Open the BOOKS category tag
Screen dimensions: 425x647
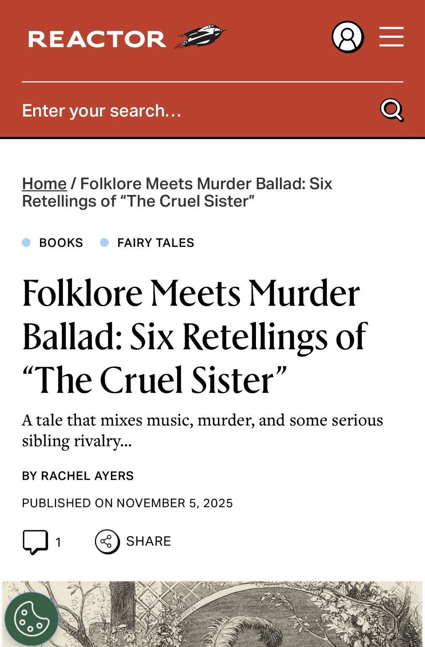(61, 243)
